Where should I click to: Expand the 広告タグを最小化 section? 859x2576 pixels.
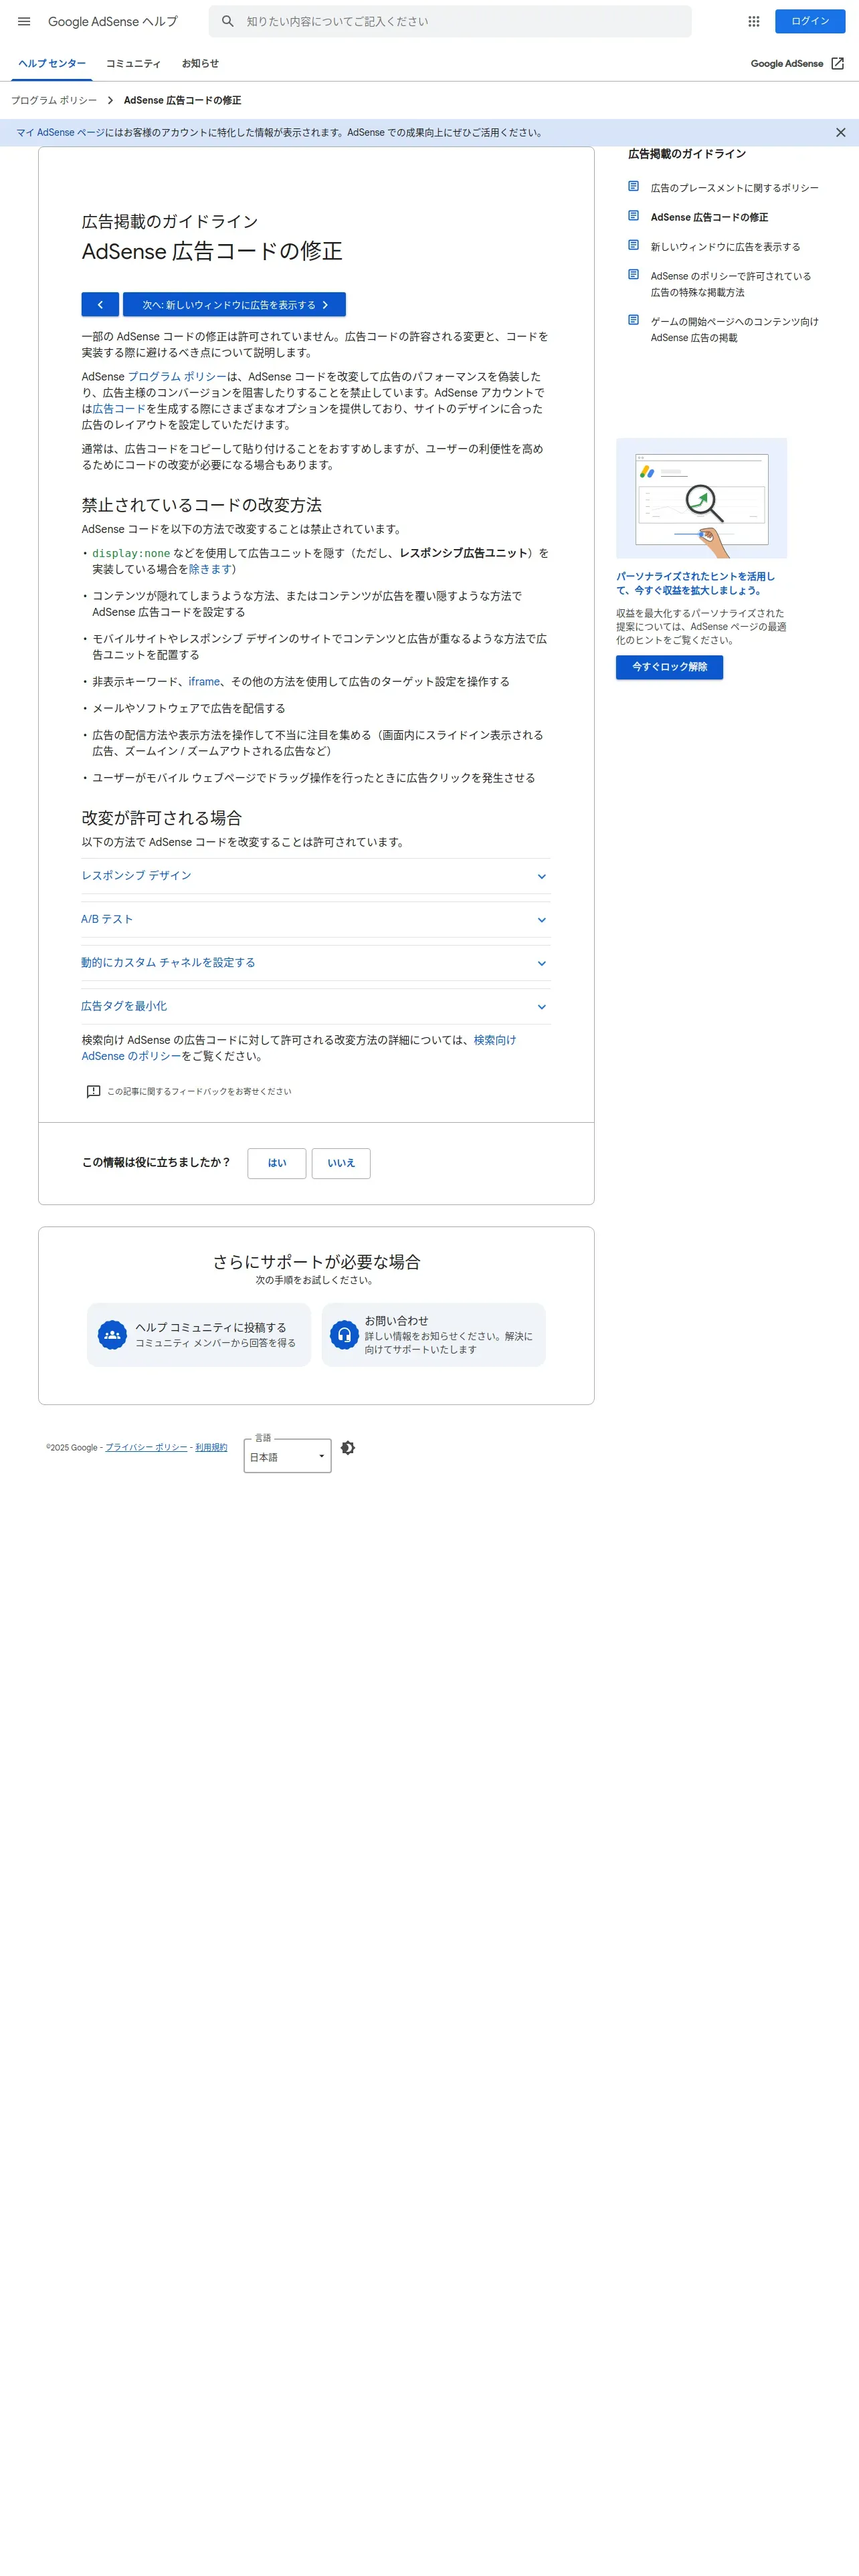click(x=316, y=1006)
